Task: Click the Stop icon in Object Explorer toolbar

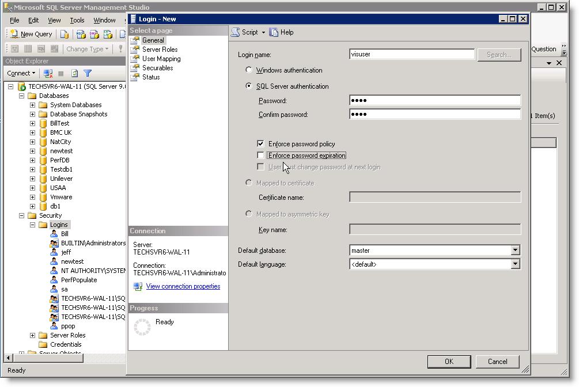Action: click(61, 73)
